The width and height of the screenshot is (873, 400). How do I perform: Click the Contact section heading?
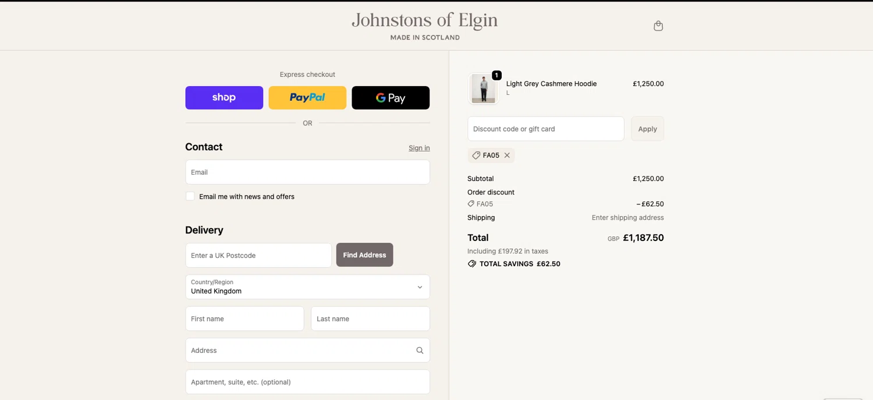point(204,147)
